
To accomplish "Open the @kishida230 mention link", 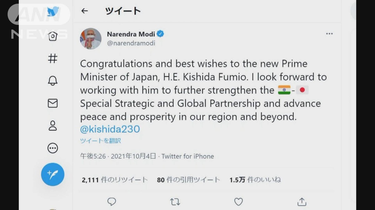I will coord(110,129).
